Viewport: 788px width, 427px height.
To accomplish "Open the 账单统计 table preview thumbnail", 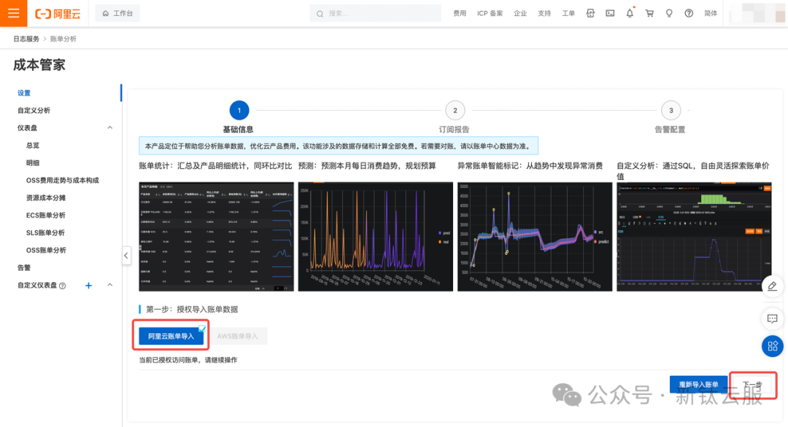I will [216, 236].
